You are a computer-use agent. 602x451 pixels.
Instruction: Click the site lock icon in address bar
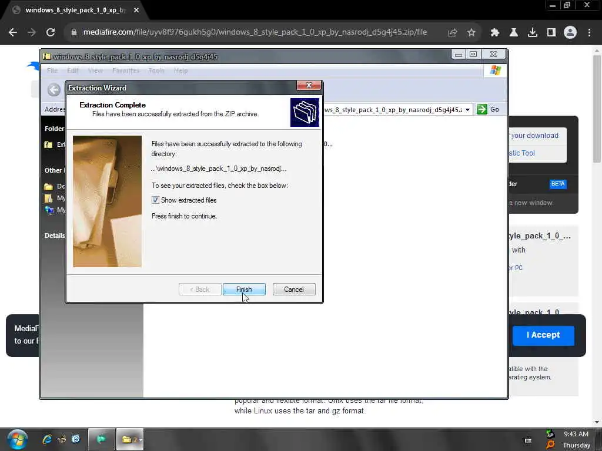[x=73, y=33]
